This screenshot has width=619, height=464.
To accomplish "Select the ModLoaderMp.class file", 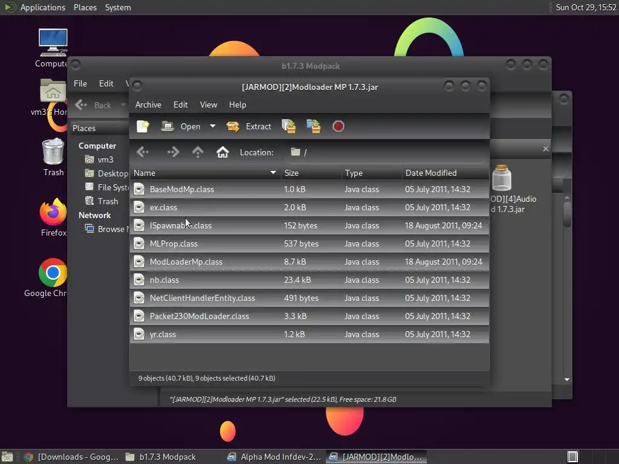I will pyautogui.click(x=309, y=262).
